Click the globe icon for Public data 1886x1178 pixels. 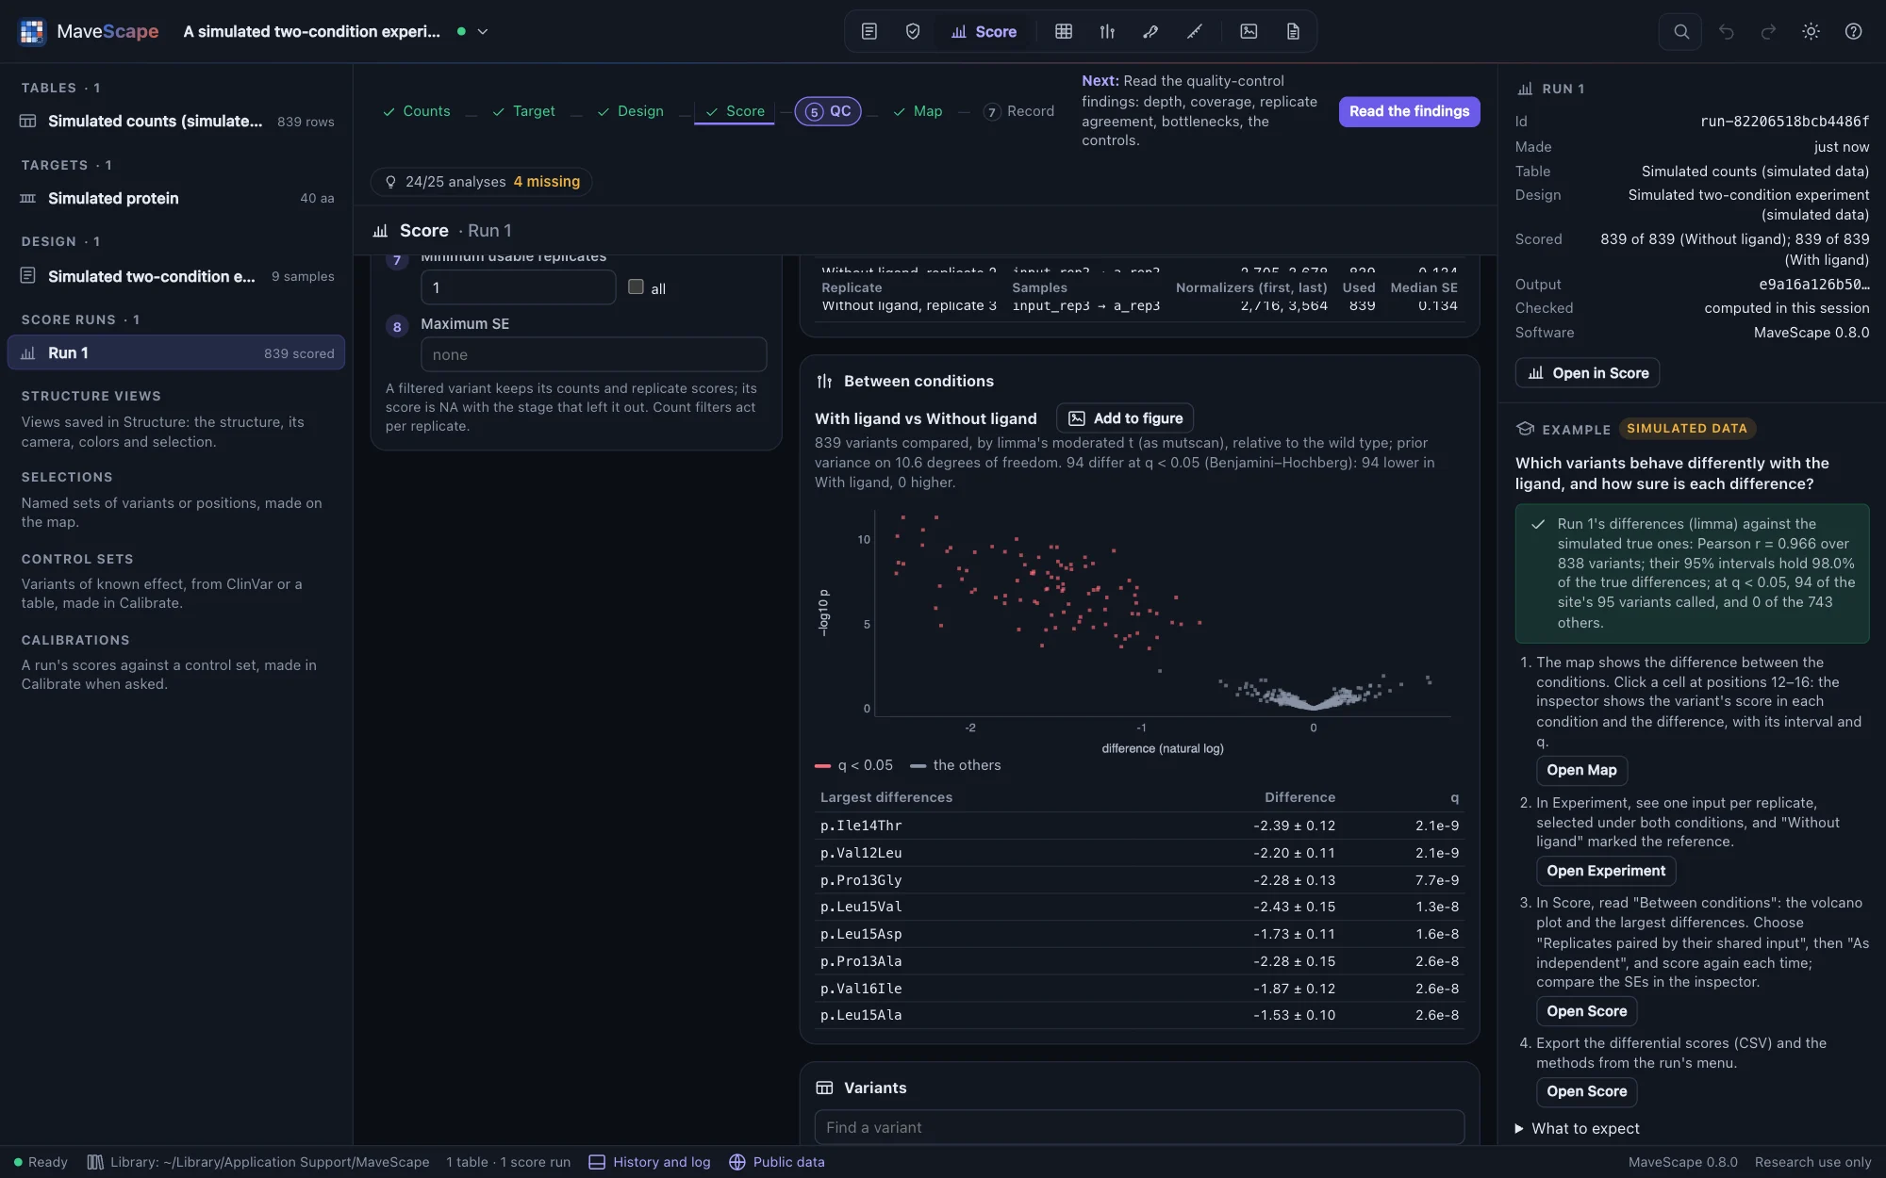click(737, 1162)
